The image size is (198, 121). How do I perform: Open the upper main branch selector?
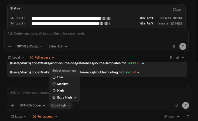point(177,57)
